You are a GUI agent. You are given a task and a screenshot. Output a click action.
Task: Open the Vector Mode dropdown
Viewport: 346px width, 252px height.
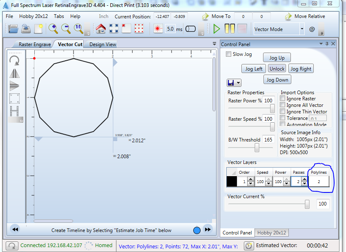[x=302, y=29]
